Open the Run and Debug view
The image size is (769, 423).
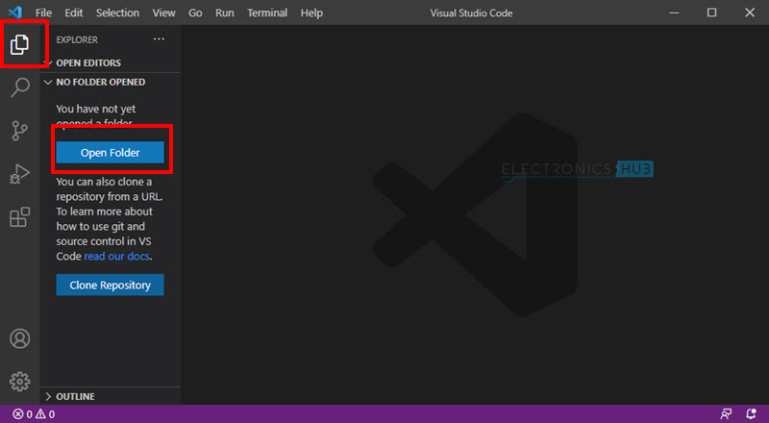[x=19, y=174]
